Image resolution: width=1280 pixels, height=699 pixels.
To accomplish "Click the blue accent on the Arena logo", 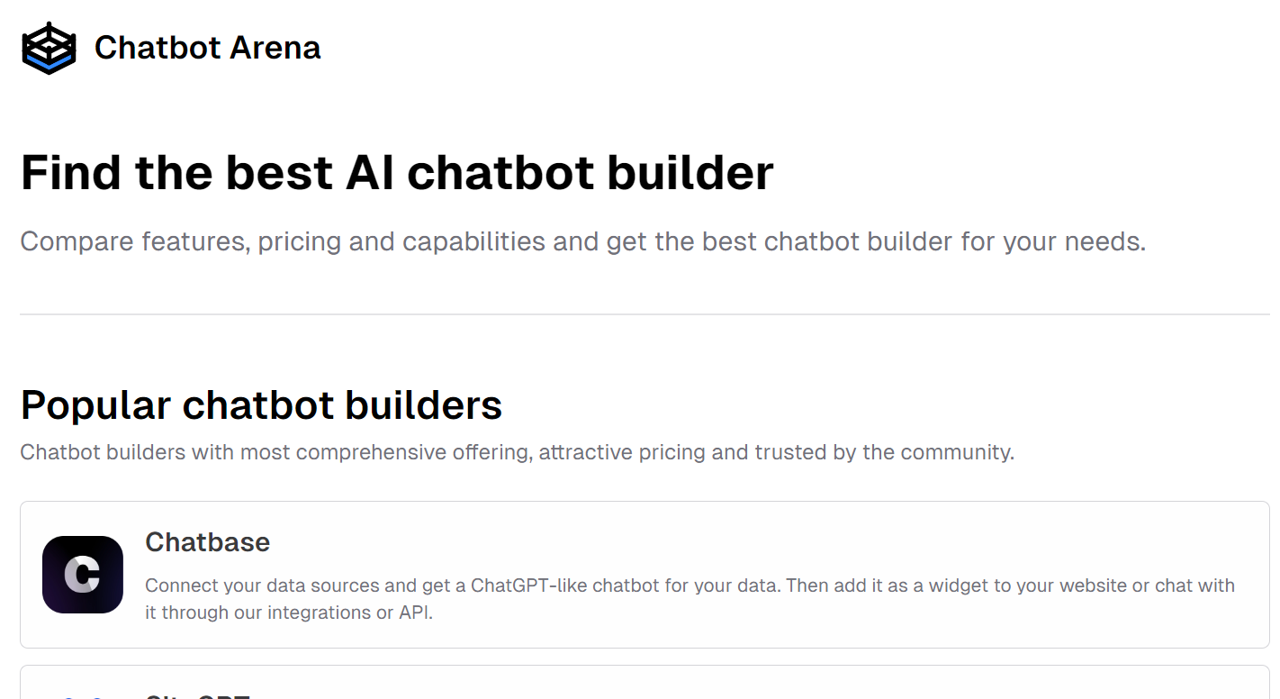I will point(49,59).
